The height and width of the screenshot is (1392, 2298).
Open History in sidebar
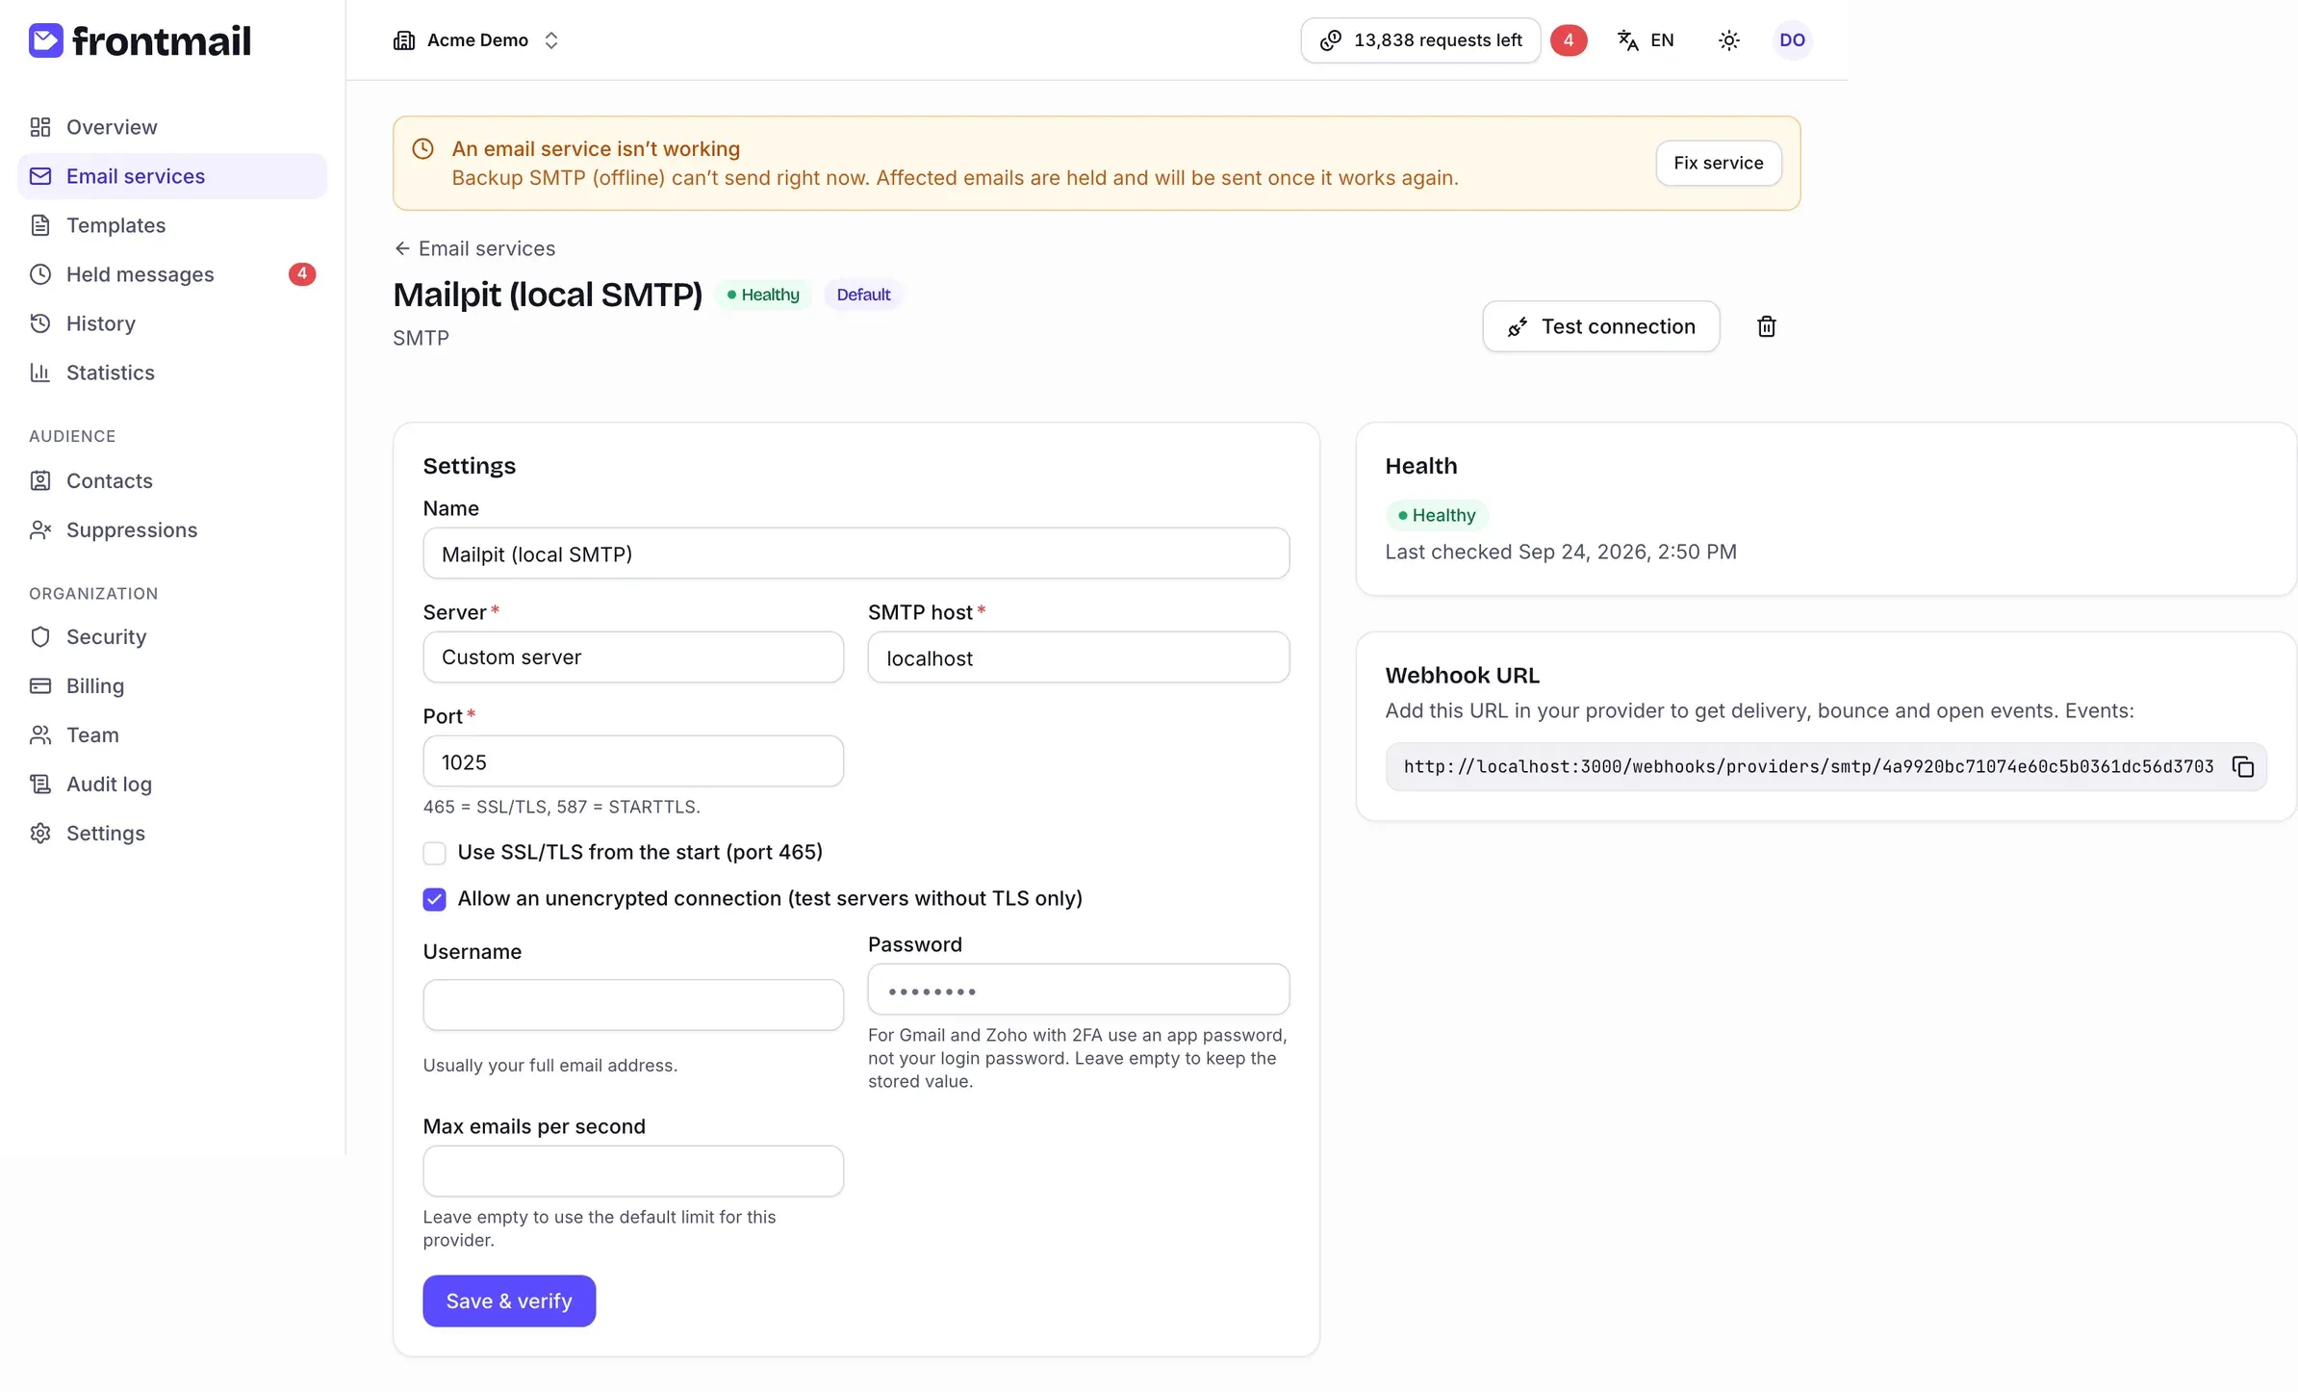(x=172, y=323)
